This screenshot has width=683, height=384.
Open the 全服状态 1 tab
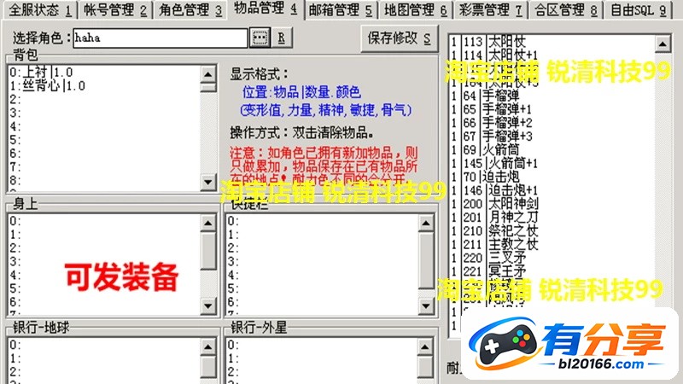(x=39, y=9)
